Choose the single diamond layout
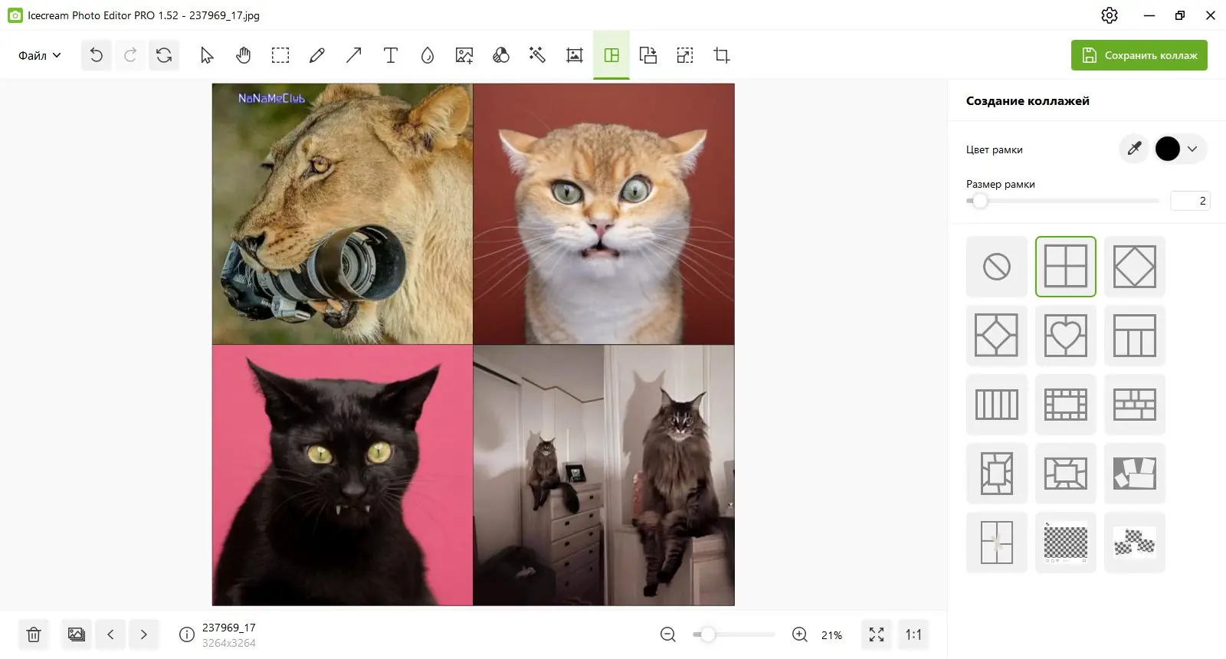 [1135, 267]
